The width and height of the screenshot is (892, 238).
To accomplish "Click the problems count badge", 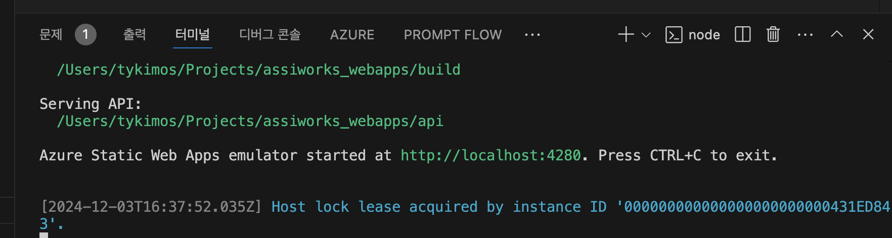I will tap(85, 35).
